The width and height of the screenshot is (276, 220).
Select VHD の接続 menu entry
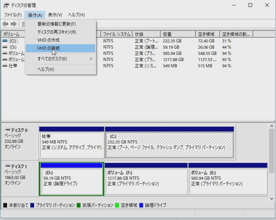pyautogui.click(x=61, y=48)
